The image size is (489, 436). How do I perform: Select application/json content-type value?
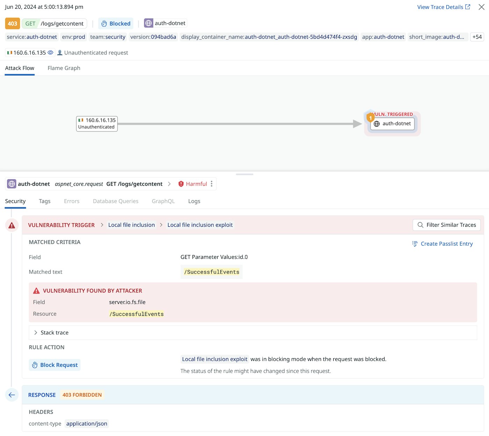(x=87, y=424)
